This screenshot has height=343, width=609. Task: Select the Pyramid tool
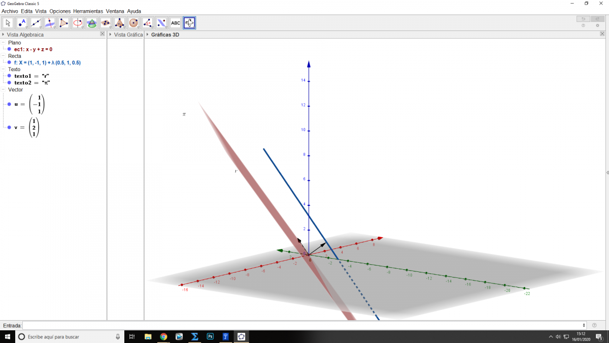[x=120, y=23]
